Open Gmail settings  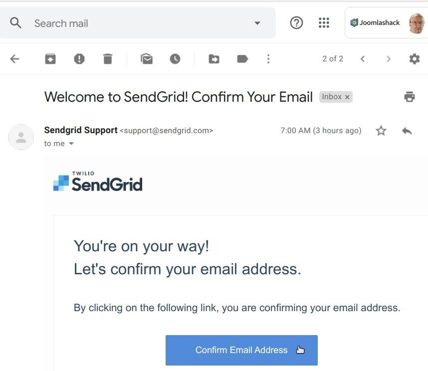[x=415, y=58]
